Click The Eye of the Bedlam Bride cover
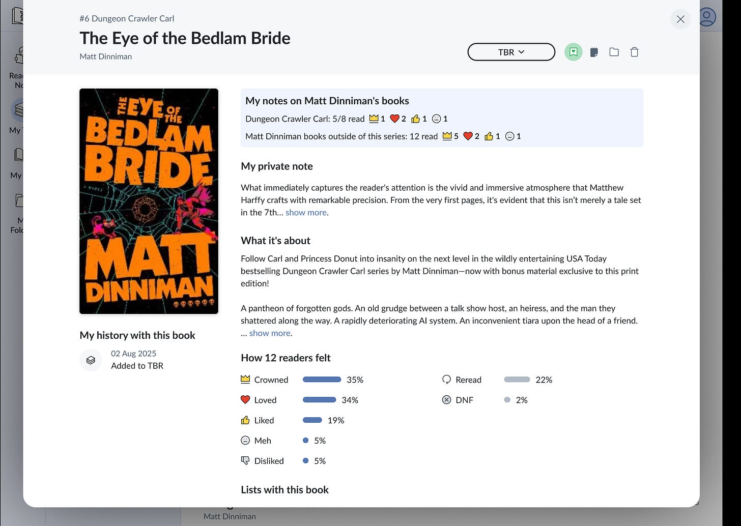Image resolution: width=741 pixels, height=526 pixels. click(x=149, y=201)
